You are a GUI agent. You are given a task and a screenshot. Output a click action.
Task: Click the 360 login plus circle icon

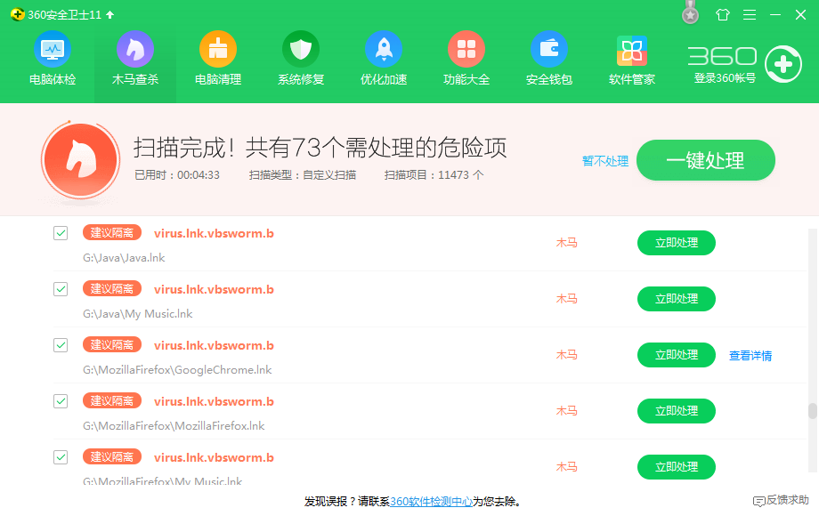783,64
